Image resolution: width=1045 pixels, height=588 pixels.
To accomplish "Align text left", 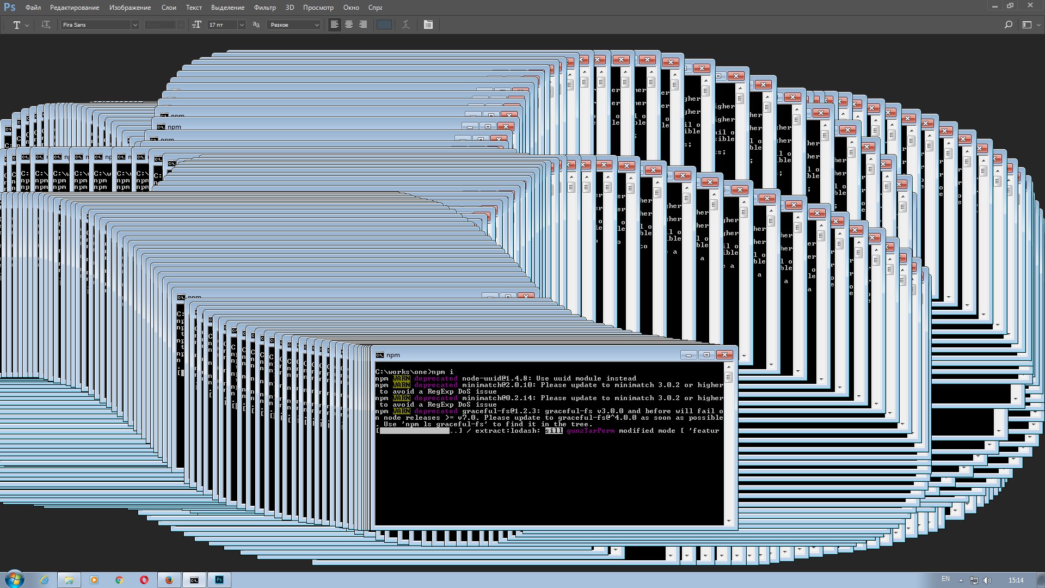I will 334,24.
